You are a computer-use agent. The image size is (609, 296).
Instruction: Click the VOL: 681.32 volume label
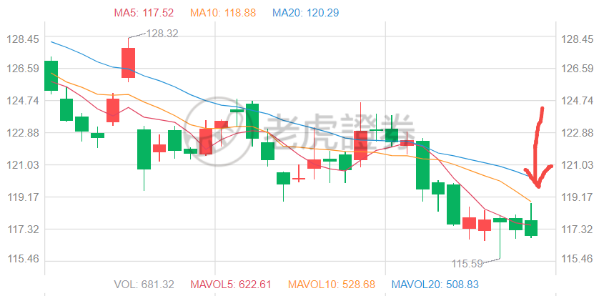(144, 285)
